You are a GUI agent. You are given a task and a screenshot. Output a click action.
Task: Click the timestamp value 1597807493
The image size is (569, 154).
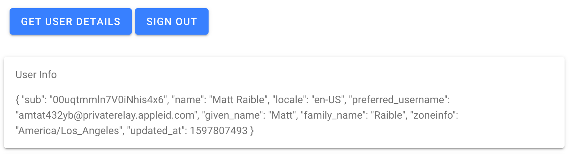coord(219,132)
